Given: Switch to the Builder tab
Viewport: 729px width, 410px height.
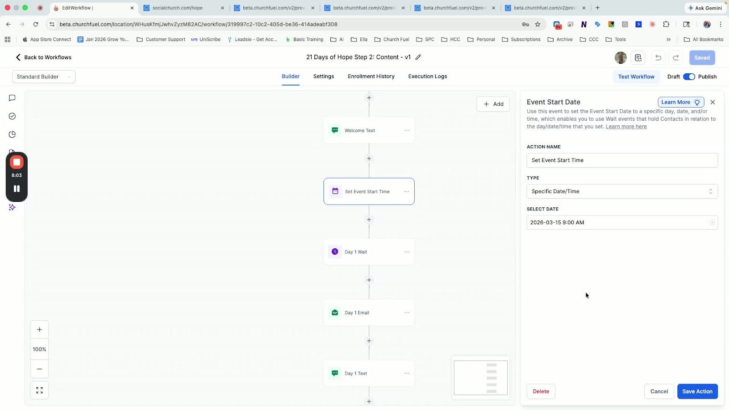Looking at the screenshot, I should tap(291, 77).
